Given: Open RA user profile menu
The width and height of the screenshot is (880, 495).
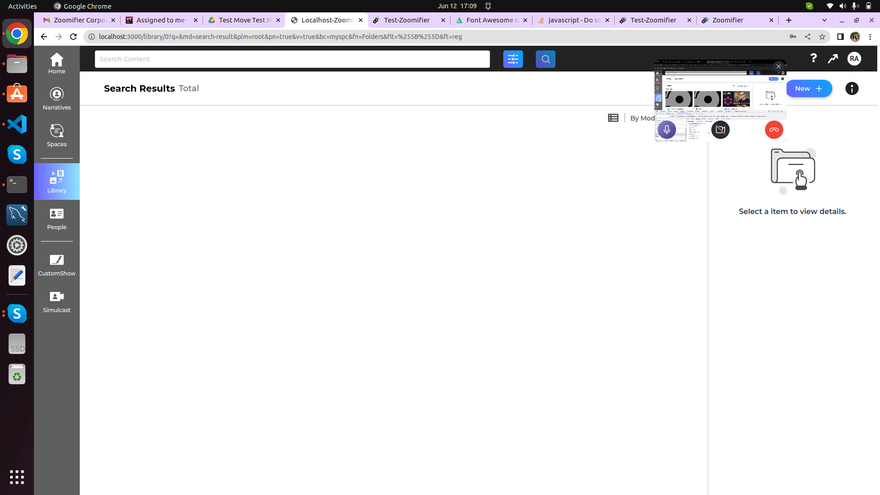Looking at the screenshot, I should [x=854, y=59].
